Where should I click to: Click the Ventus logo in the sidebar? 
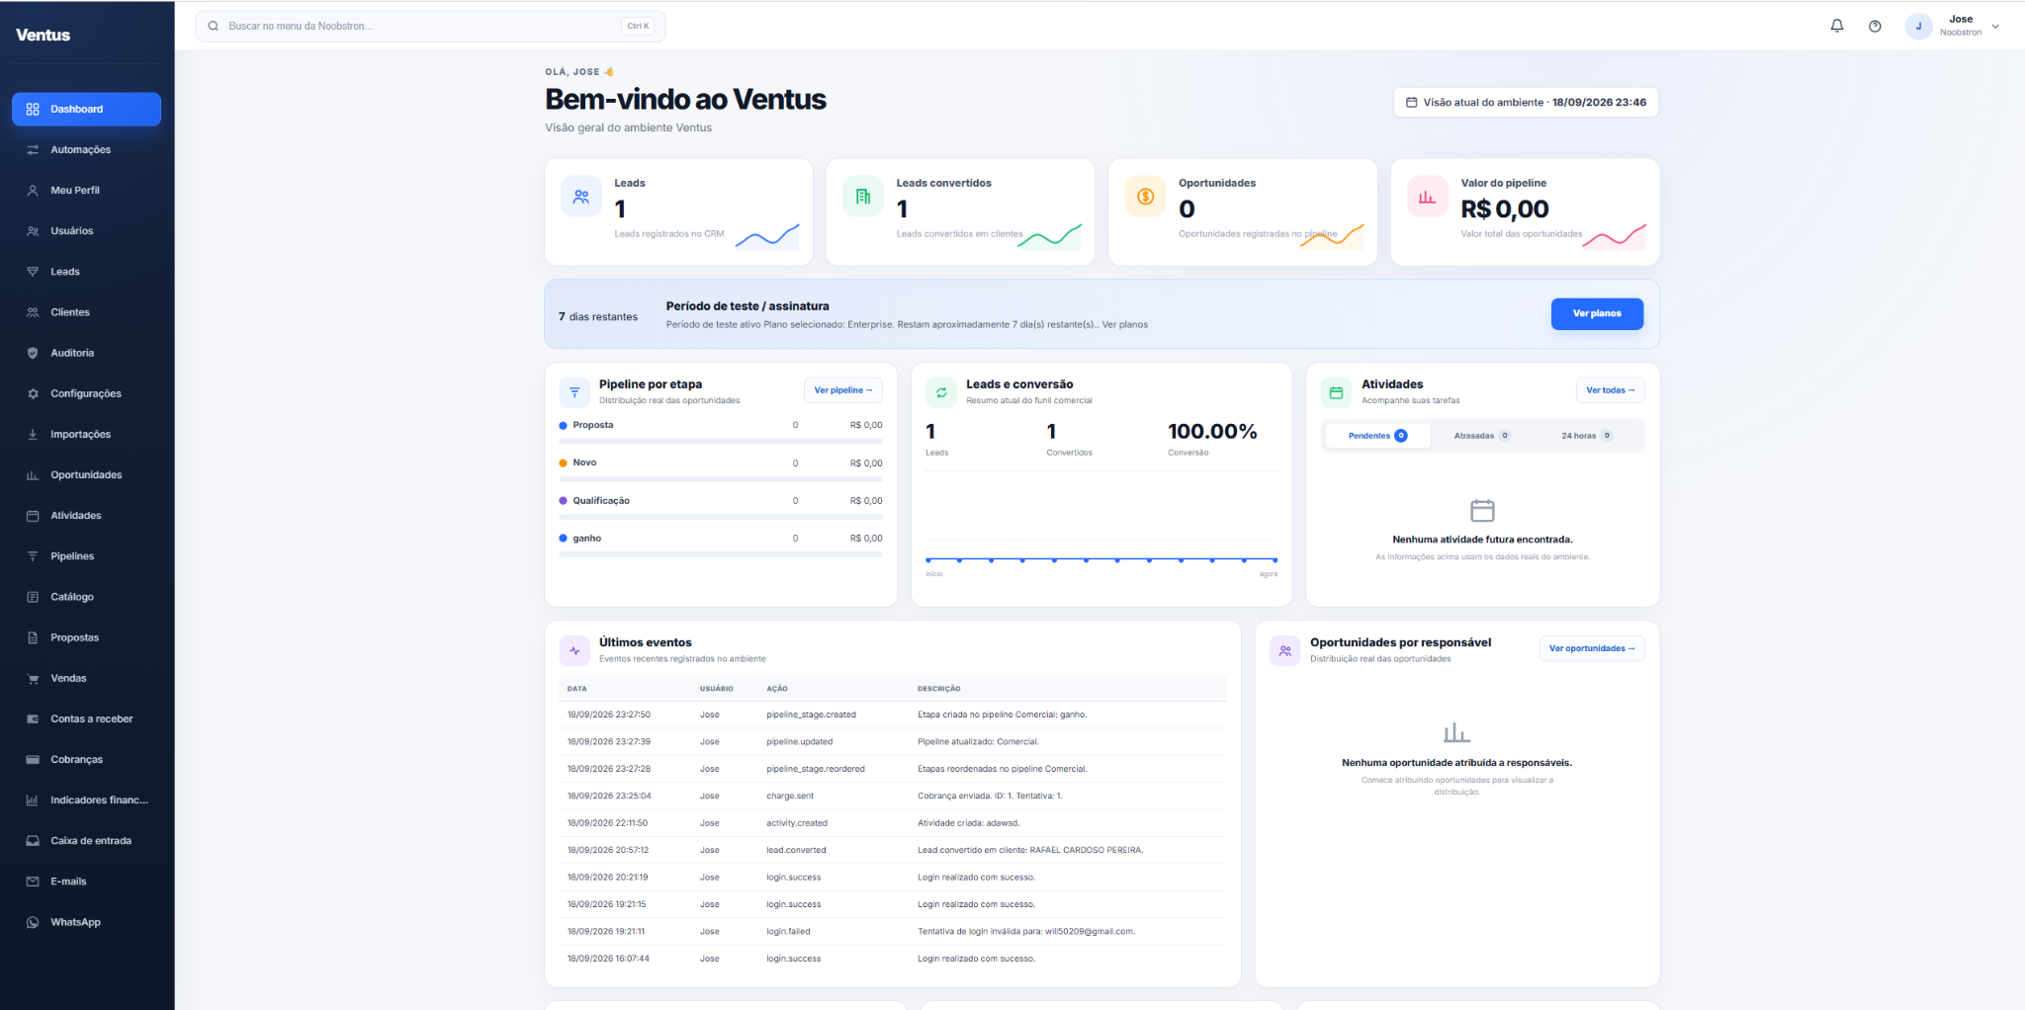click(44, 36)
